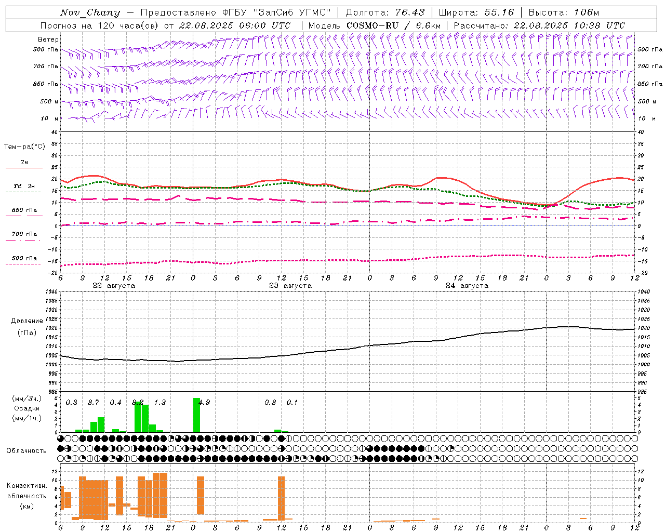Click the longitude value 76.43
Image resolution: width=665 pixels, height=532 pixels.
[409, 12]
